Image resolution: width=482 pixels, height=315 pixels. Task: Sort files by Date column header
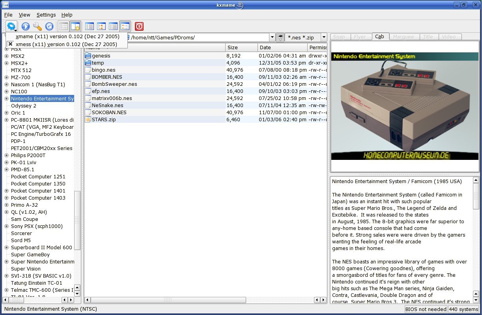click(x=282, y=47)
